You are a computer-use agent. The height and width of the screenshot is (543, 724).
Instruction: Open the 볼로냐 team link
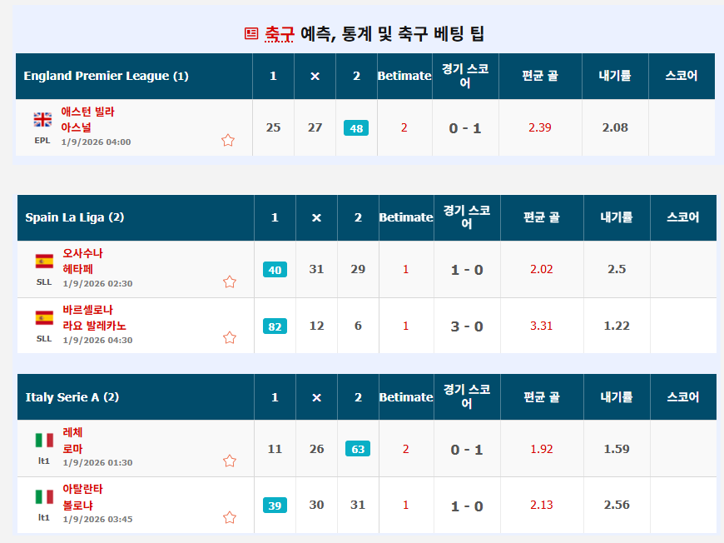click(x=78, y=505)
